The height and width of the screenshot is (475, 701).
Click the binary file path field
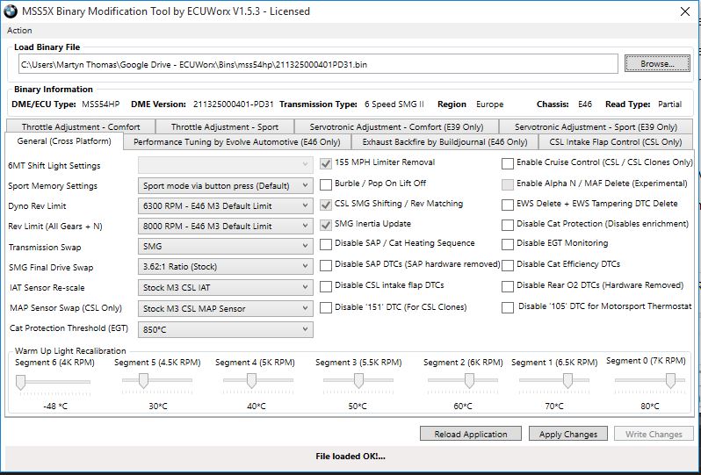(318, 64)
